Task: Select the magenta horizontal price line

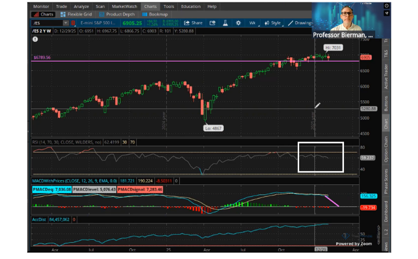Action: (195, 61)
